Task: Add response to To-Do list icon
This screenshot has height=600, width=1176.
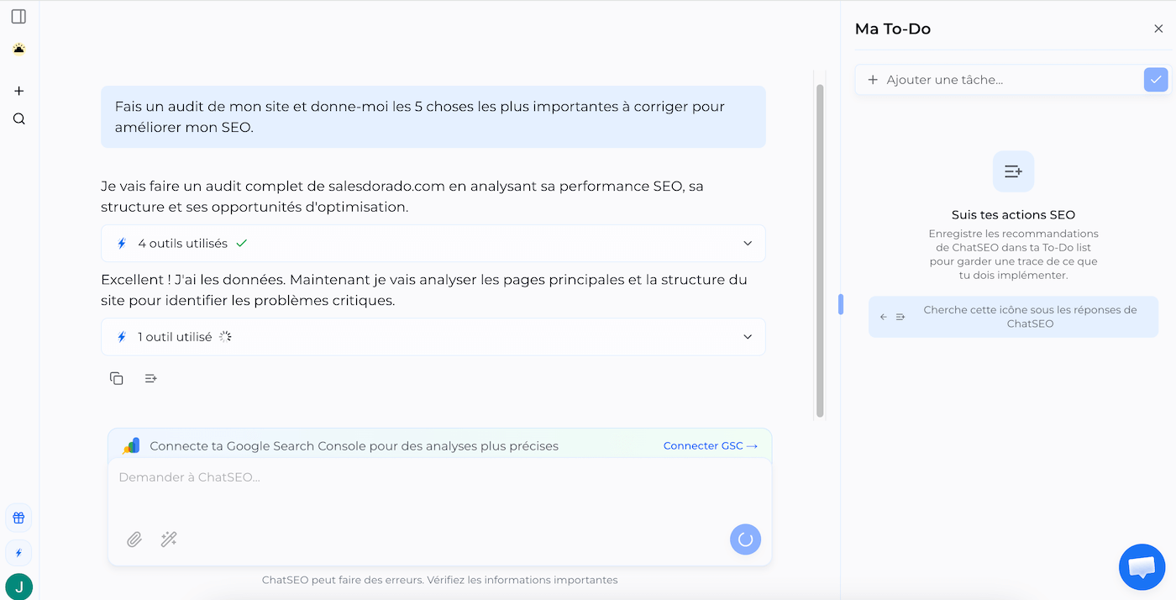Action: tap(150, 378)
